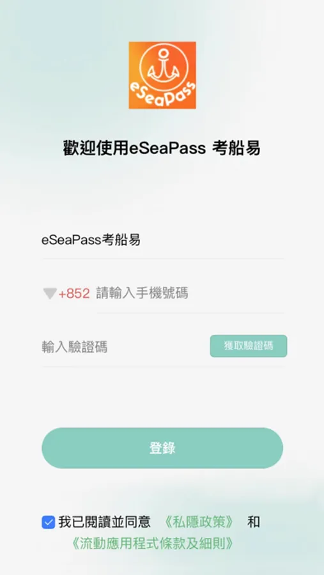The height and width of the screenshot is (575, 324).
Task: Open the 《私隱政策》 privacy policy link
Action: tap(198, 522)
